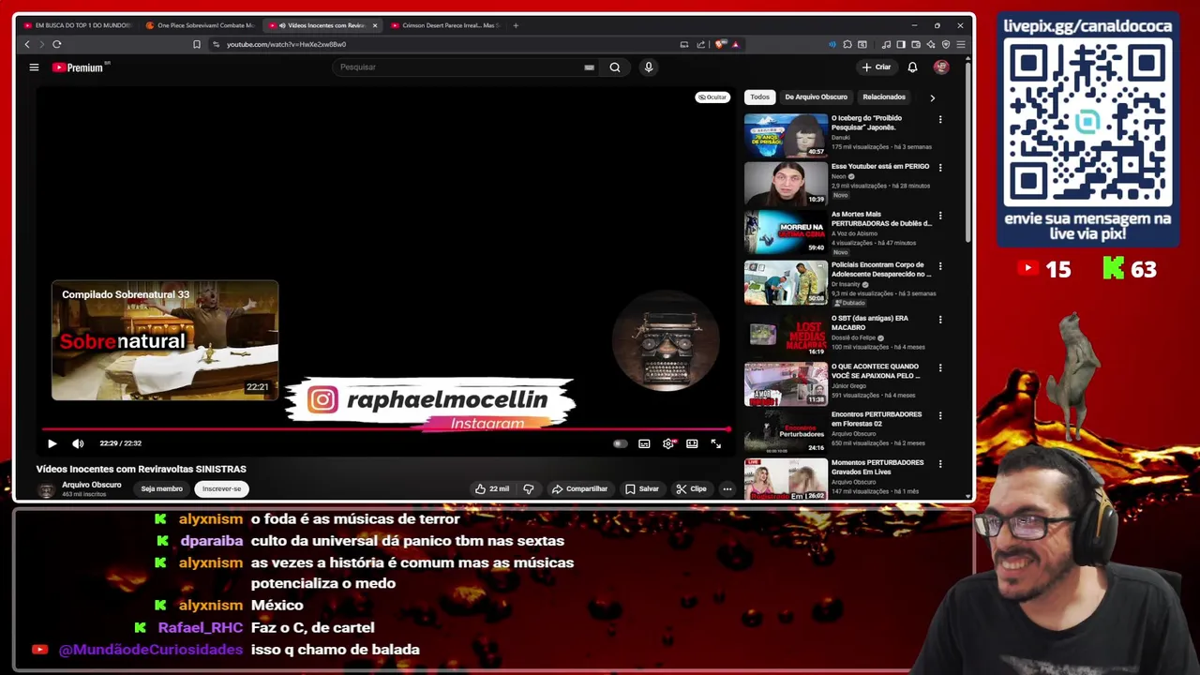The height and width of the screenshot is (675, 1200).
Task: Play the video with the play button
Action: tap(52, 443)
